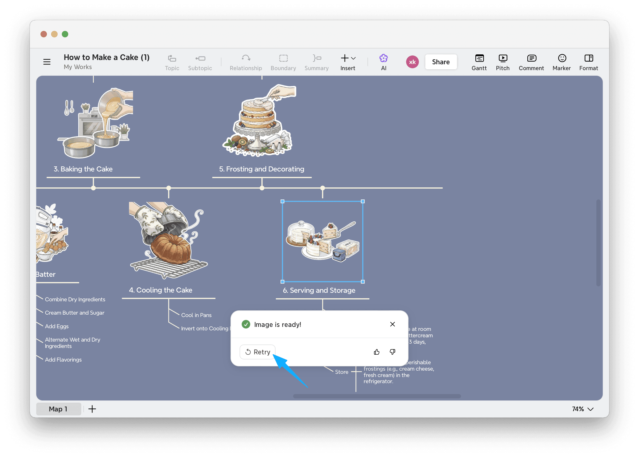The width and height of the screenshot is (639, 457).
Task: Click thumbs down on generated image
Action: click(x=392, y=352)
